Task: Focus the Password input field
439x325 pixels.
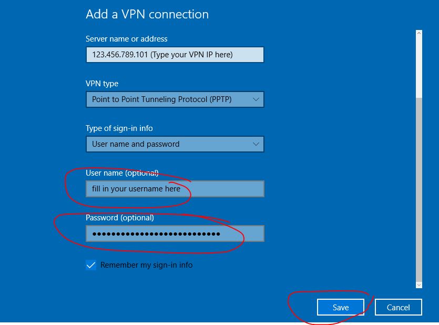Action: (175, 233)
